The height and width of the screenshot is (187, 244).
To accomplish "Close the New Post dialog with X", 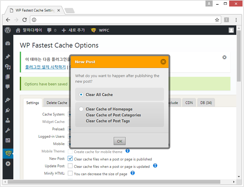I will click(163, 62).
